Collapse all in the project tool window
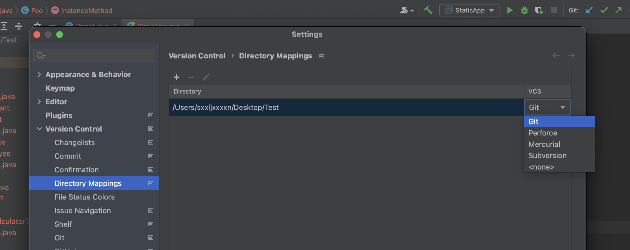This screenshot has width=630, height=250. pyautogui.click(x=19, y=26)
